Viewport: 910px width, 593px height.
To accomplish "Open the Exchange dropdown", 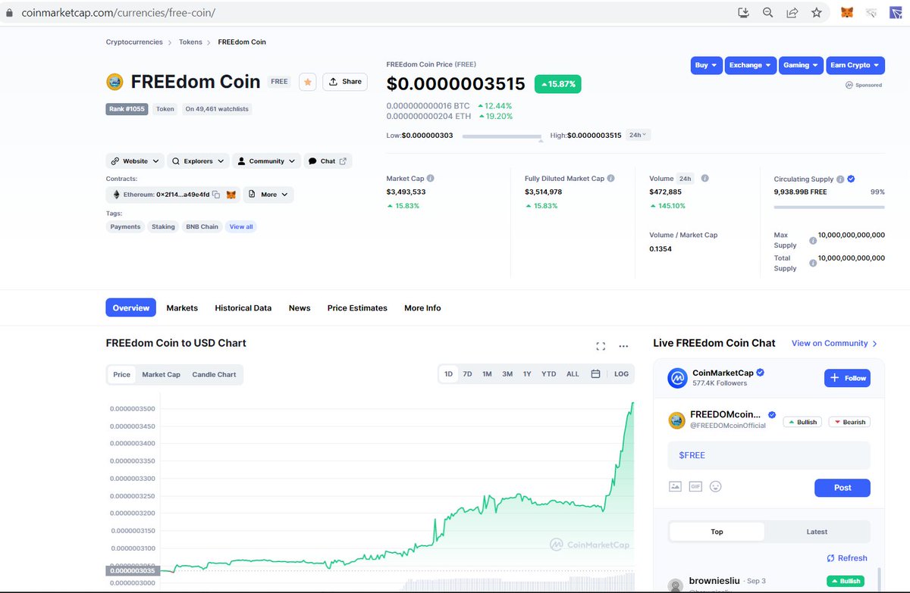I will [x=751, y=65].
